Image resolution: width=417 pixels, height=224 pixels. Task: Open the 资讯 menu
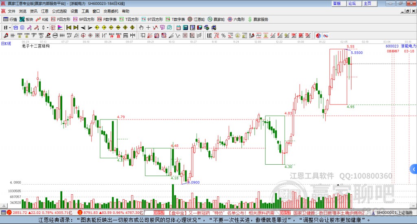pos(33,11)
